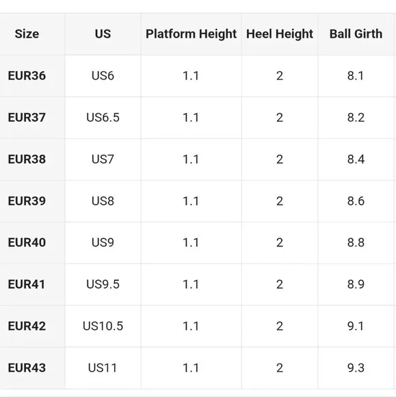
Task: Click the EUR40 row label
Action: [x=27, y=242]
